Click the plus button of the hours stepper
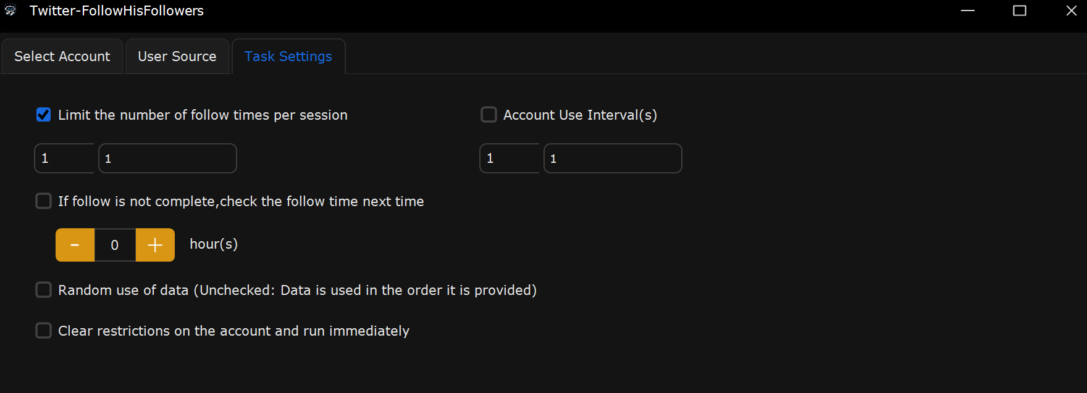This screenshot has width=1087, height=393. tap(155, 245)
